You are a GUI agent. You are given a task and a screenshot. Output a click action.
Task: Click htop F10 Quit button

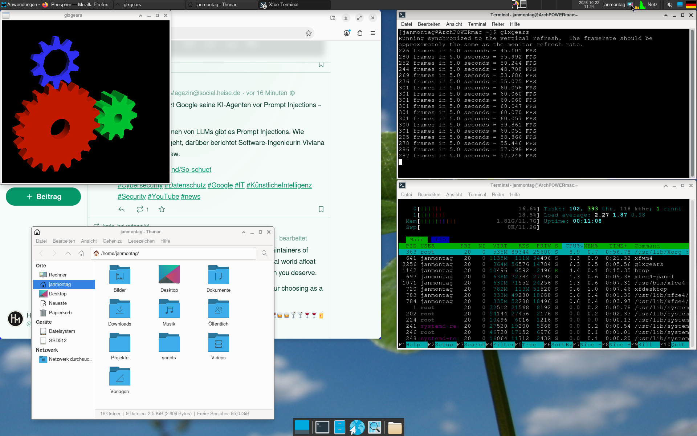pos(674,345)
